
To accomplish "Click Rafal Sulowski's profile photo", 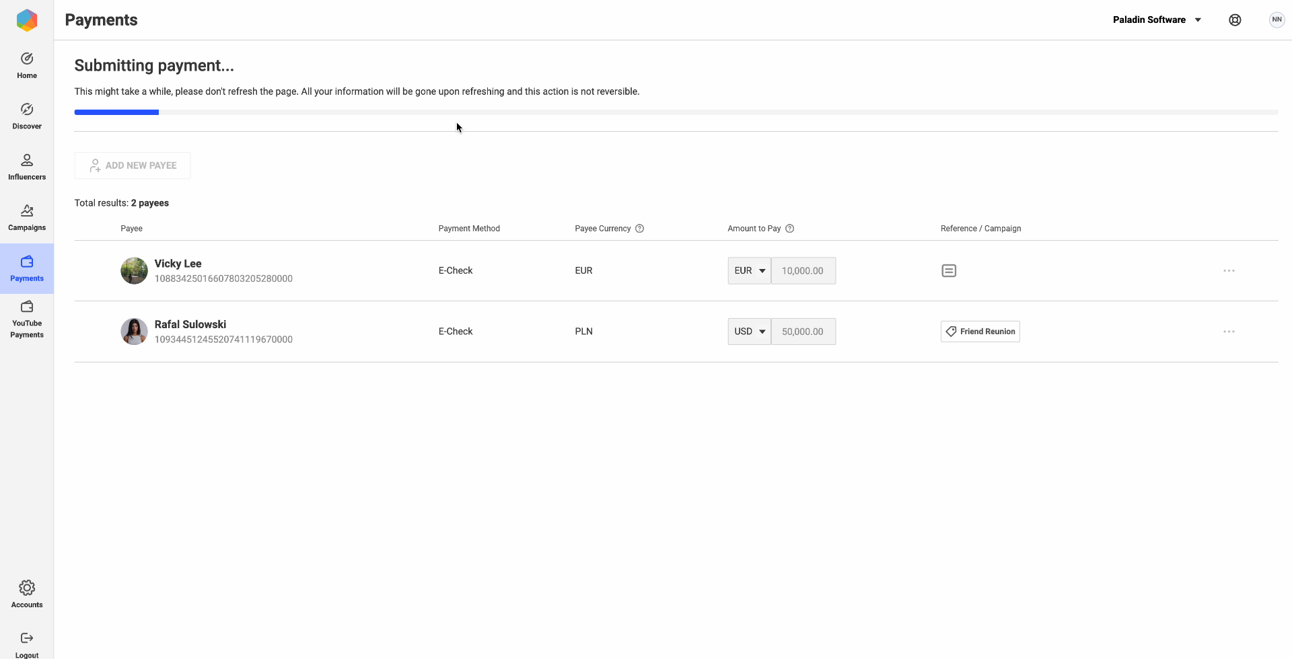I will pos(134,332).
